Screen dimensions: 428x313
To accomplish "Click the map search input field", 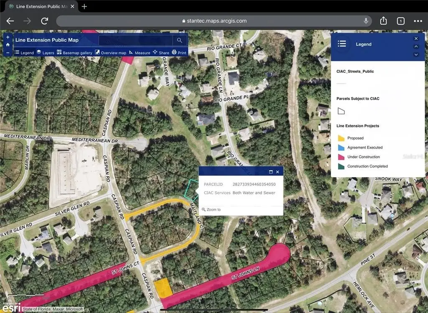I will (x=135, y=40).
